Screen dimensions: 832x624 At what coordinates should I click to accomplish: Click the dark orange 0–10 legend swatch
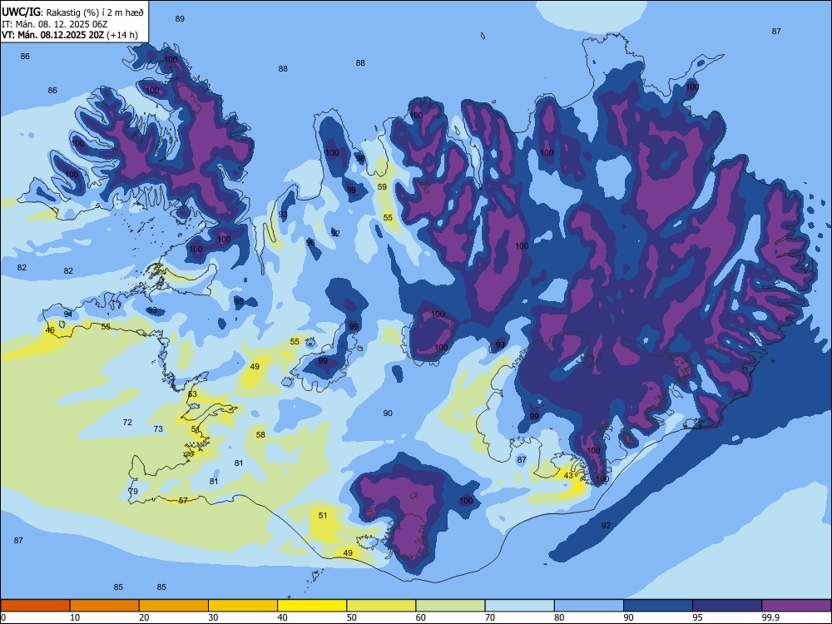pos(35,606)
